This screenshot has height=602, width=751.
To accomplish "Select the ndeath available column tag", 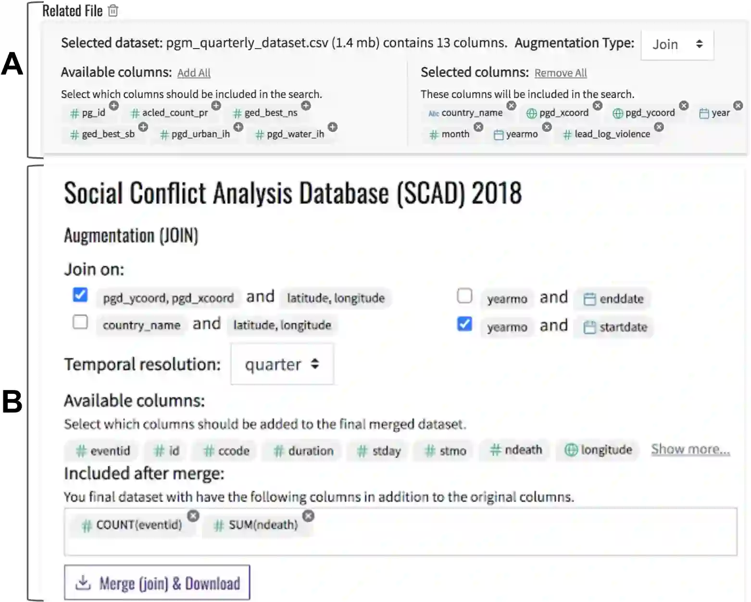I will pyautogui.click(x=516, y=450).
